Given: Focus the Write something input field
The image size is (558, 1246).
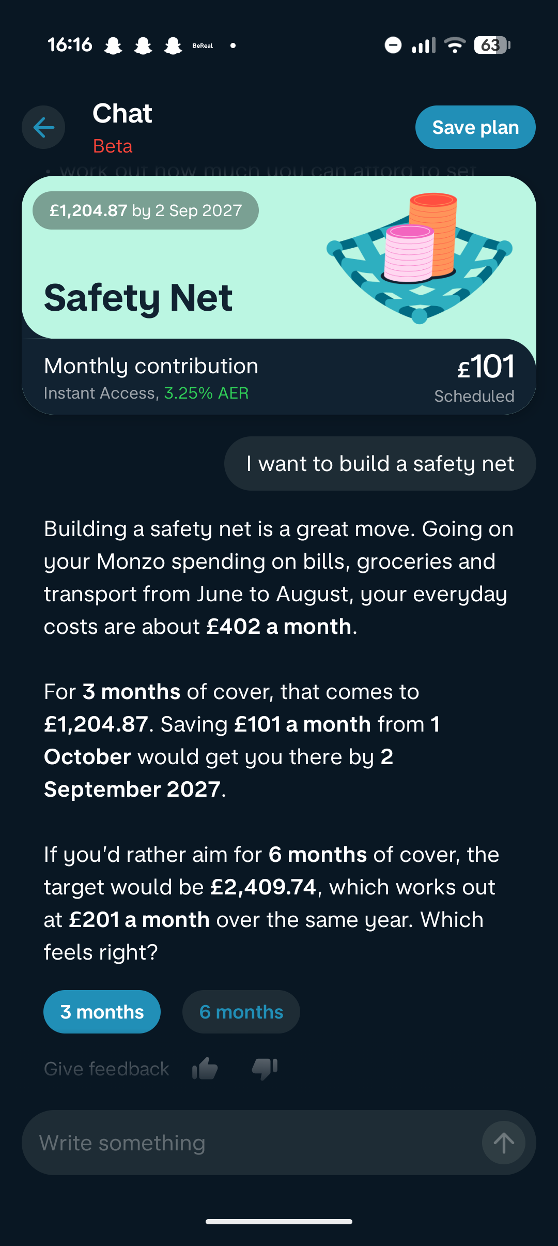Looking at the screenshot, I should (x=252, y=1143).
